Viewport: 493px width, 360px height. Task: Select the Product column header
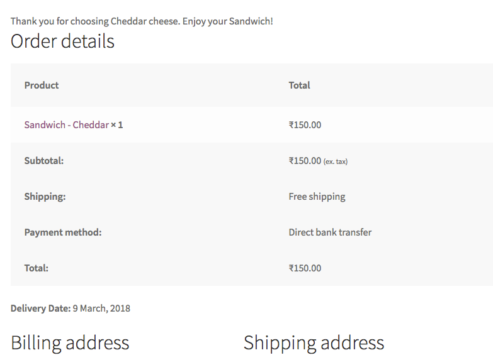[42, 85]
